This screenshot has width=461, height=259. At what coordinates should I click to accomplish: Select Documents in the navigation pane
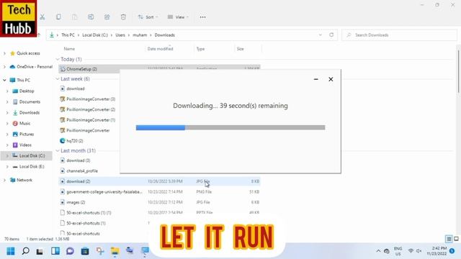click(x=30, y=102)
